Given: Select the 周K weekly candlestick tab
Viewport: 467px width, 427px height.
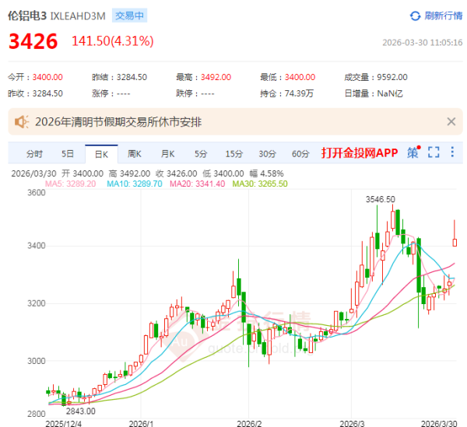Looking at the screenshot, I should pyautogui.click(x=135, y=154).
